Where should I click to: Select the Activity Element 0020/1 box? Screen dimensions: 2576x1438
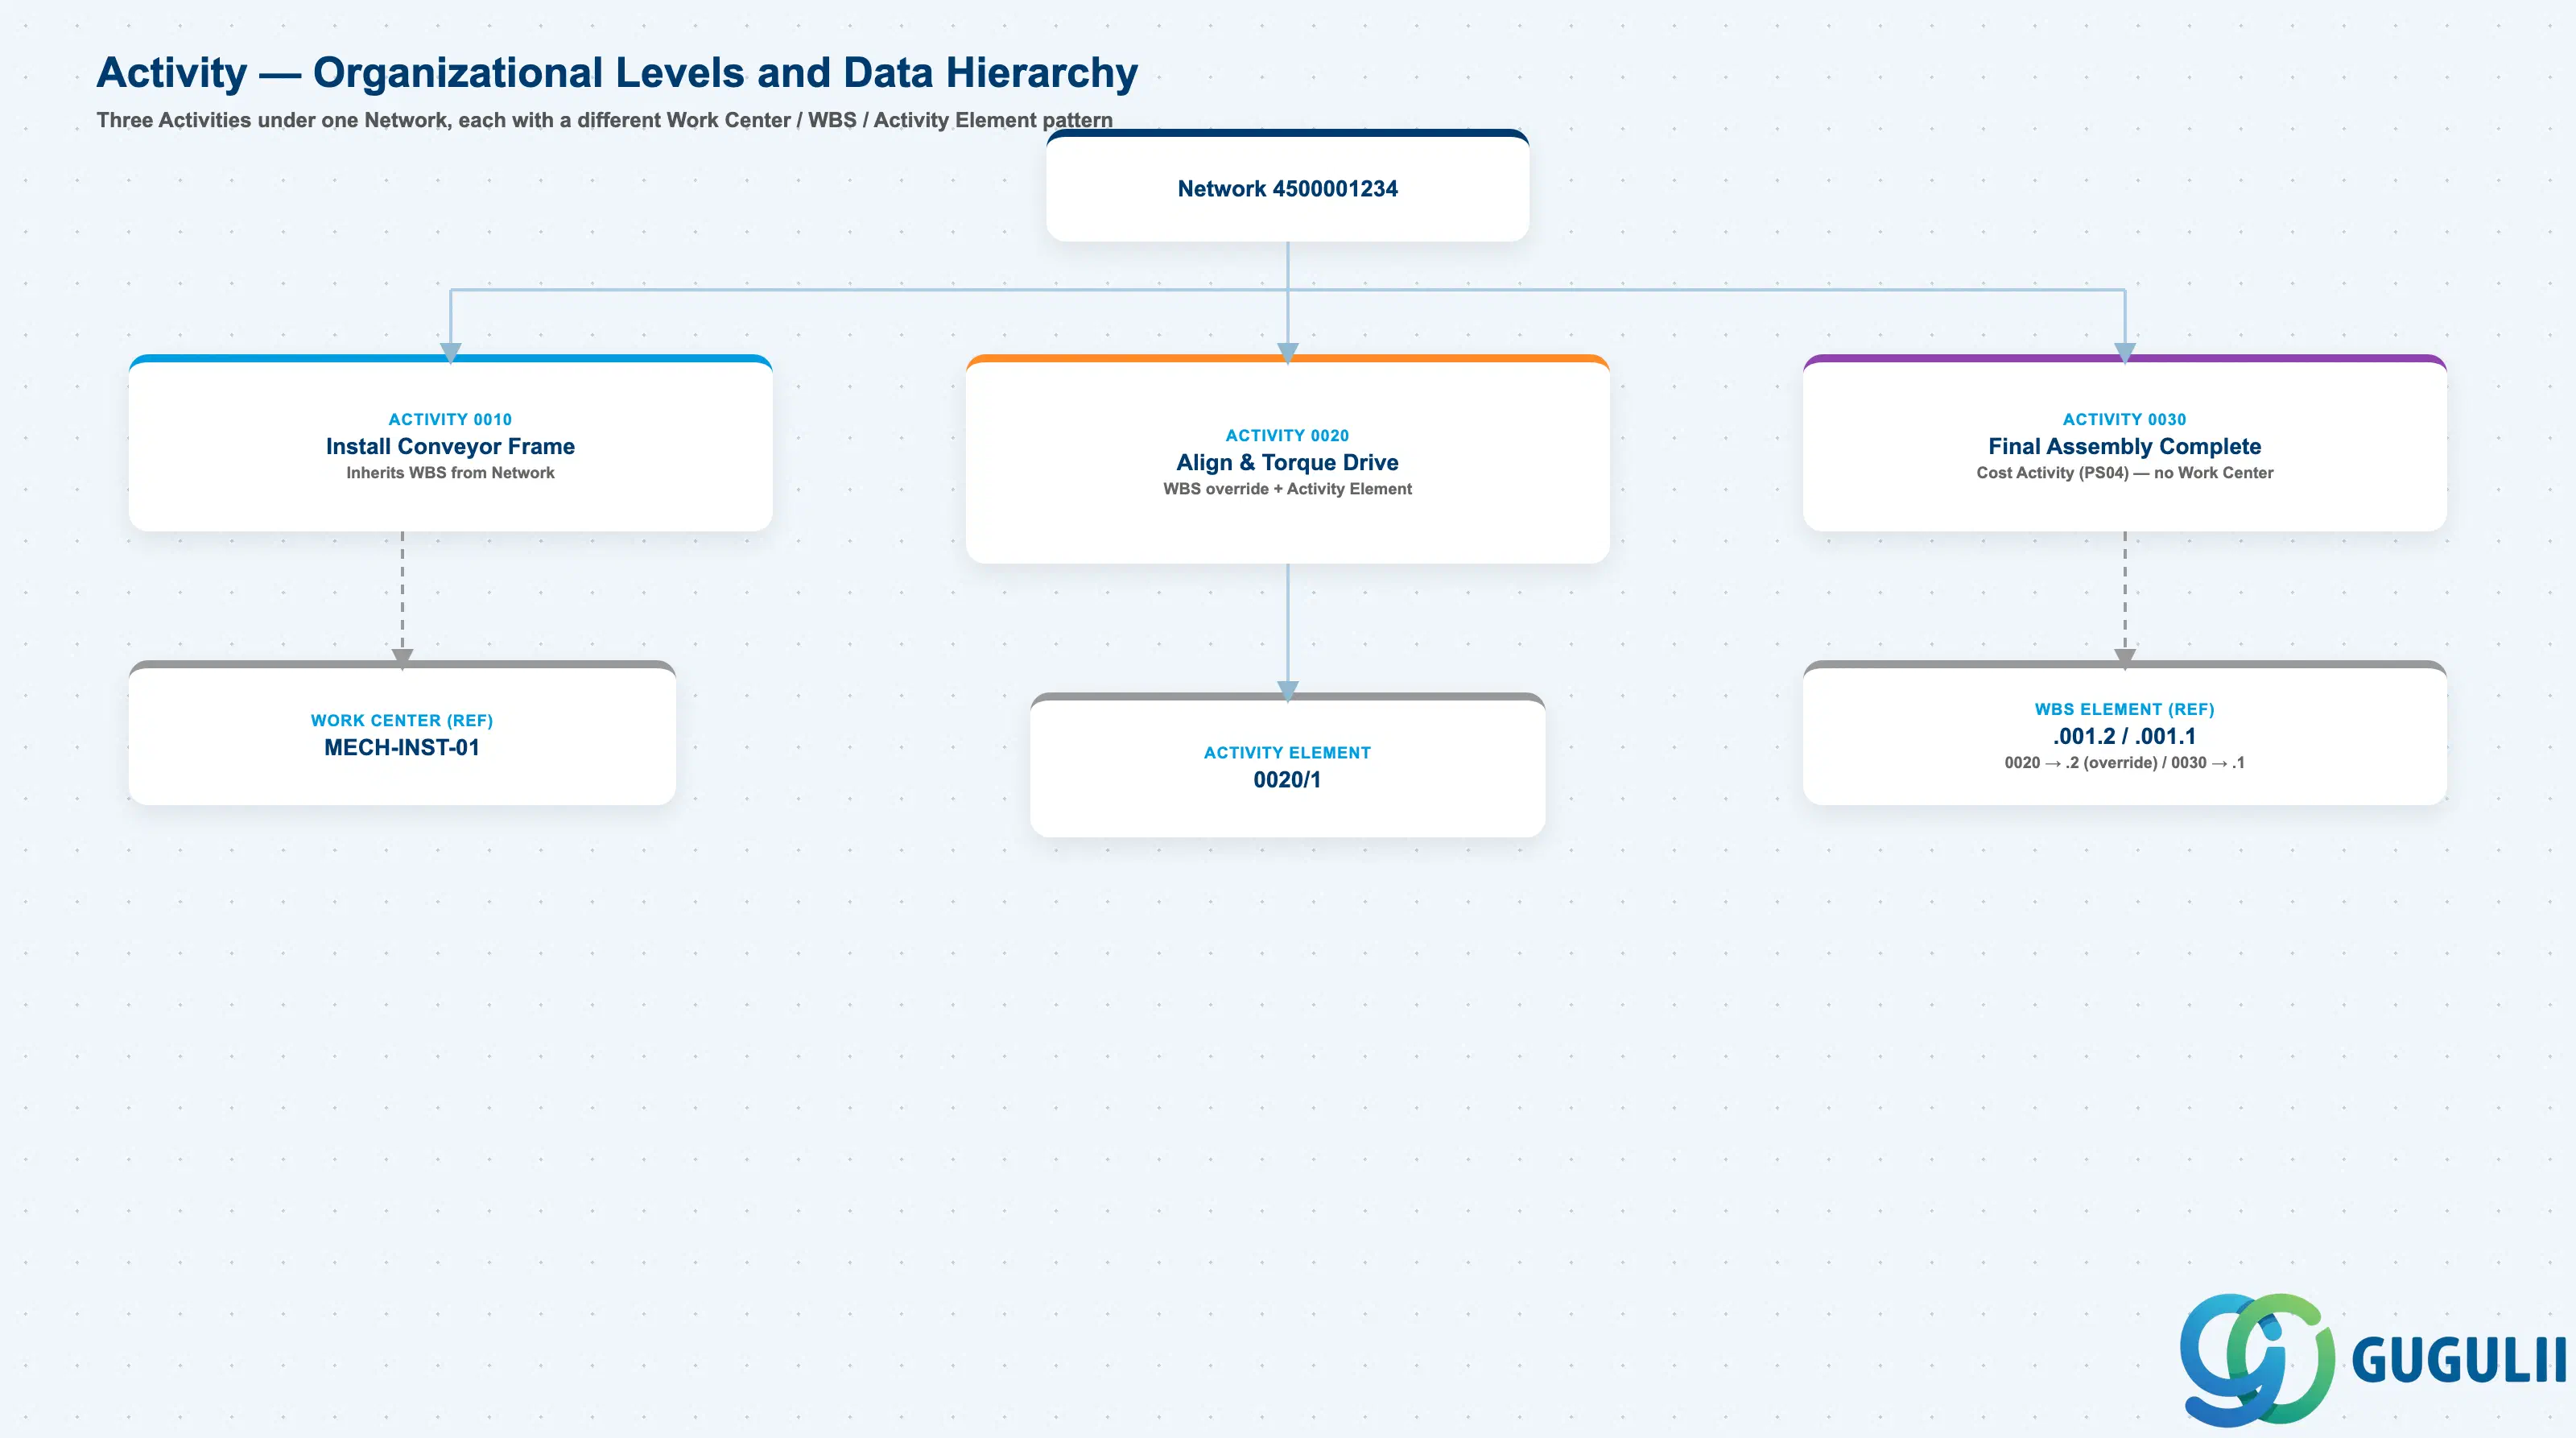(1287, 765)
